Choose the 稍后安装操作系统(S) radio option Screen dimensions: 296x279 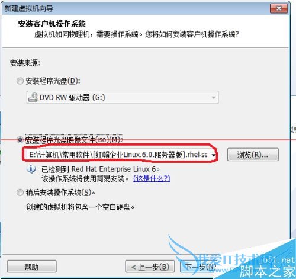(20, 193)
